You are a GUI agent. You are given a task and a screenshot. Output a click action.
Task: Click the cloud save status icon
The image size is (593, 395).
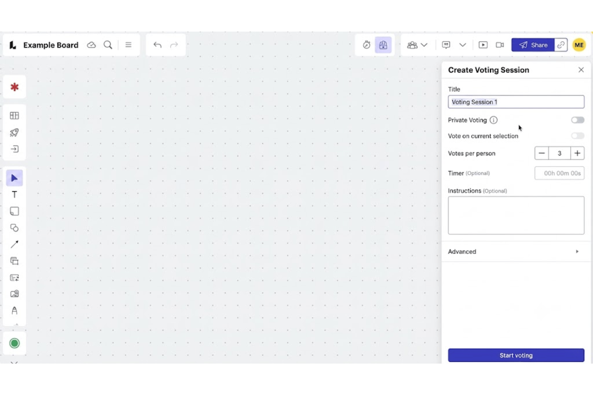[x=91, y=45]
